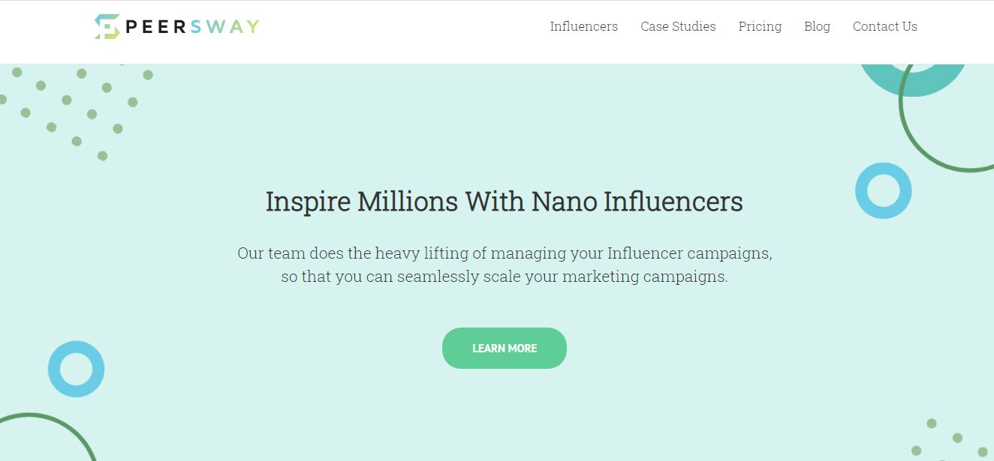Click the colored SWAY letters in logo

click(225, 27)
